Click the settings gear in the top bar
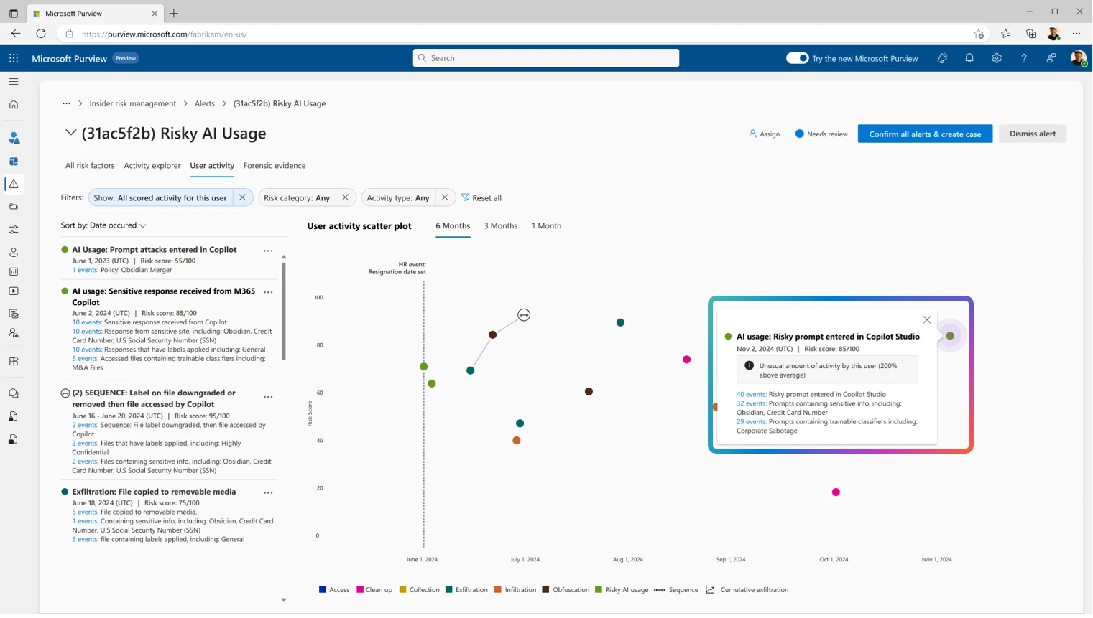Image resolution: width=1093 pixels, height=618 pixels. click(x=997, y=58)
